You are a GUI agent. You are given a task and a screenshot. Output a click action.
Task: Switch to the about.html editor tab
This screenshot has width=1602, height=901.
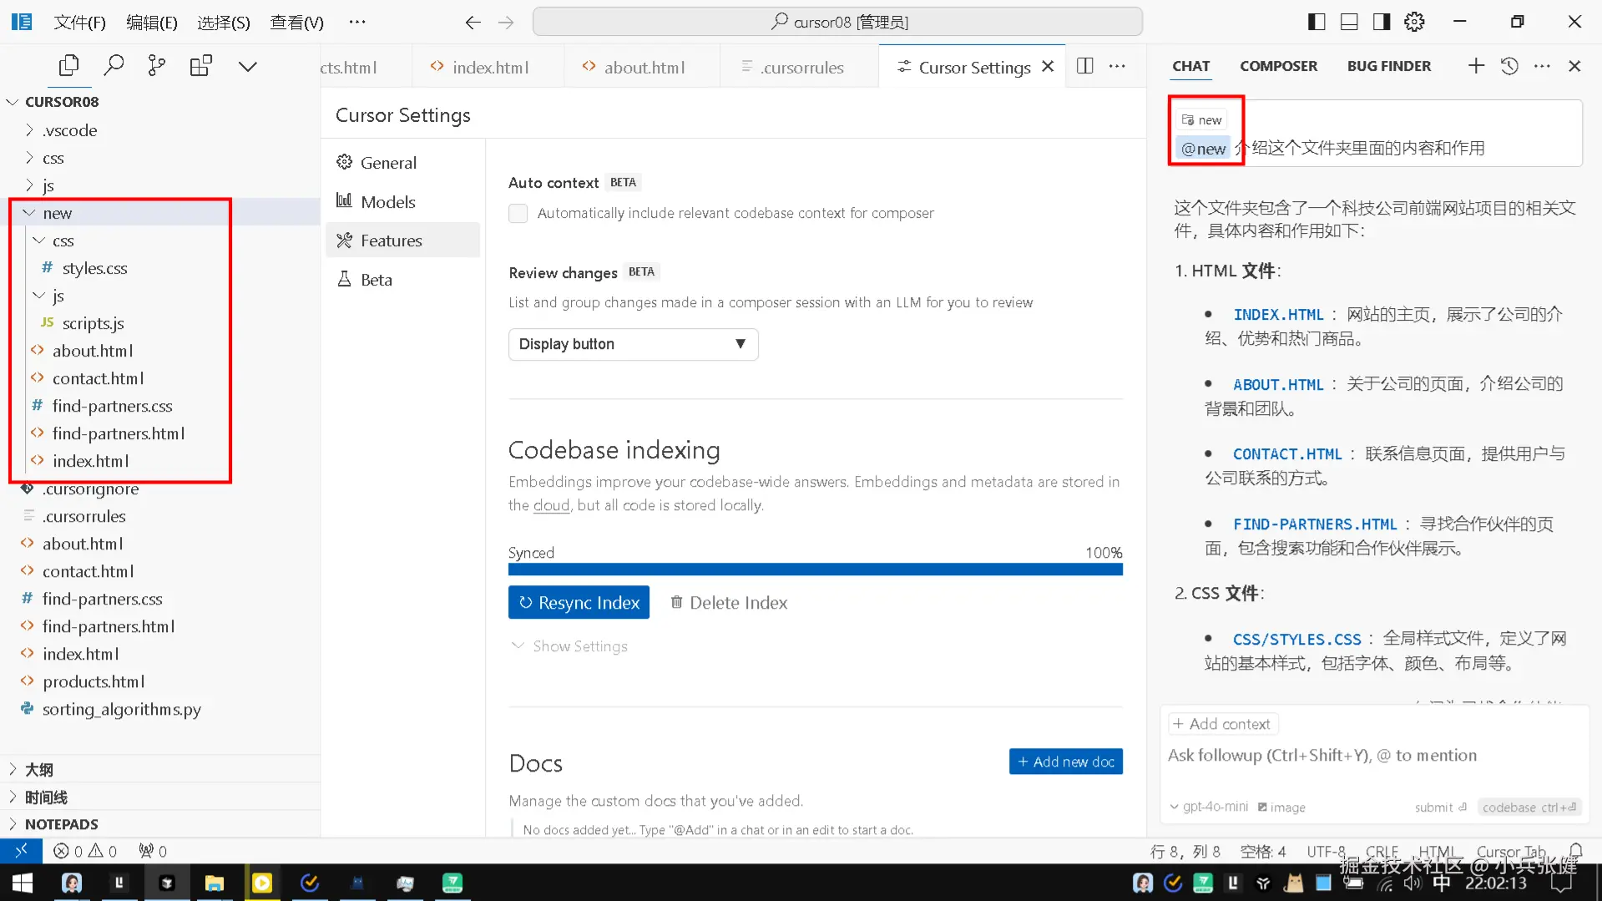click(x=641, y=67)
